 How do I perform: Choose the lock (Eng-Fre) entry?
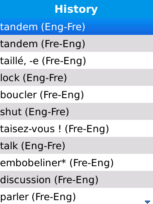76,77
